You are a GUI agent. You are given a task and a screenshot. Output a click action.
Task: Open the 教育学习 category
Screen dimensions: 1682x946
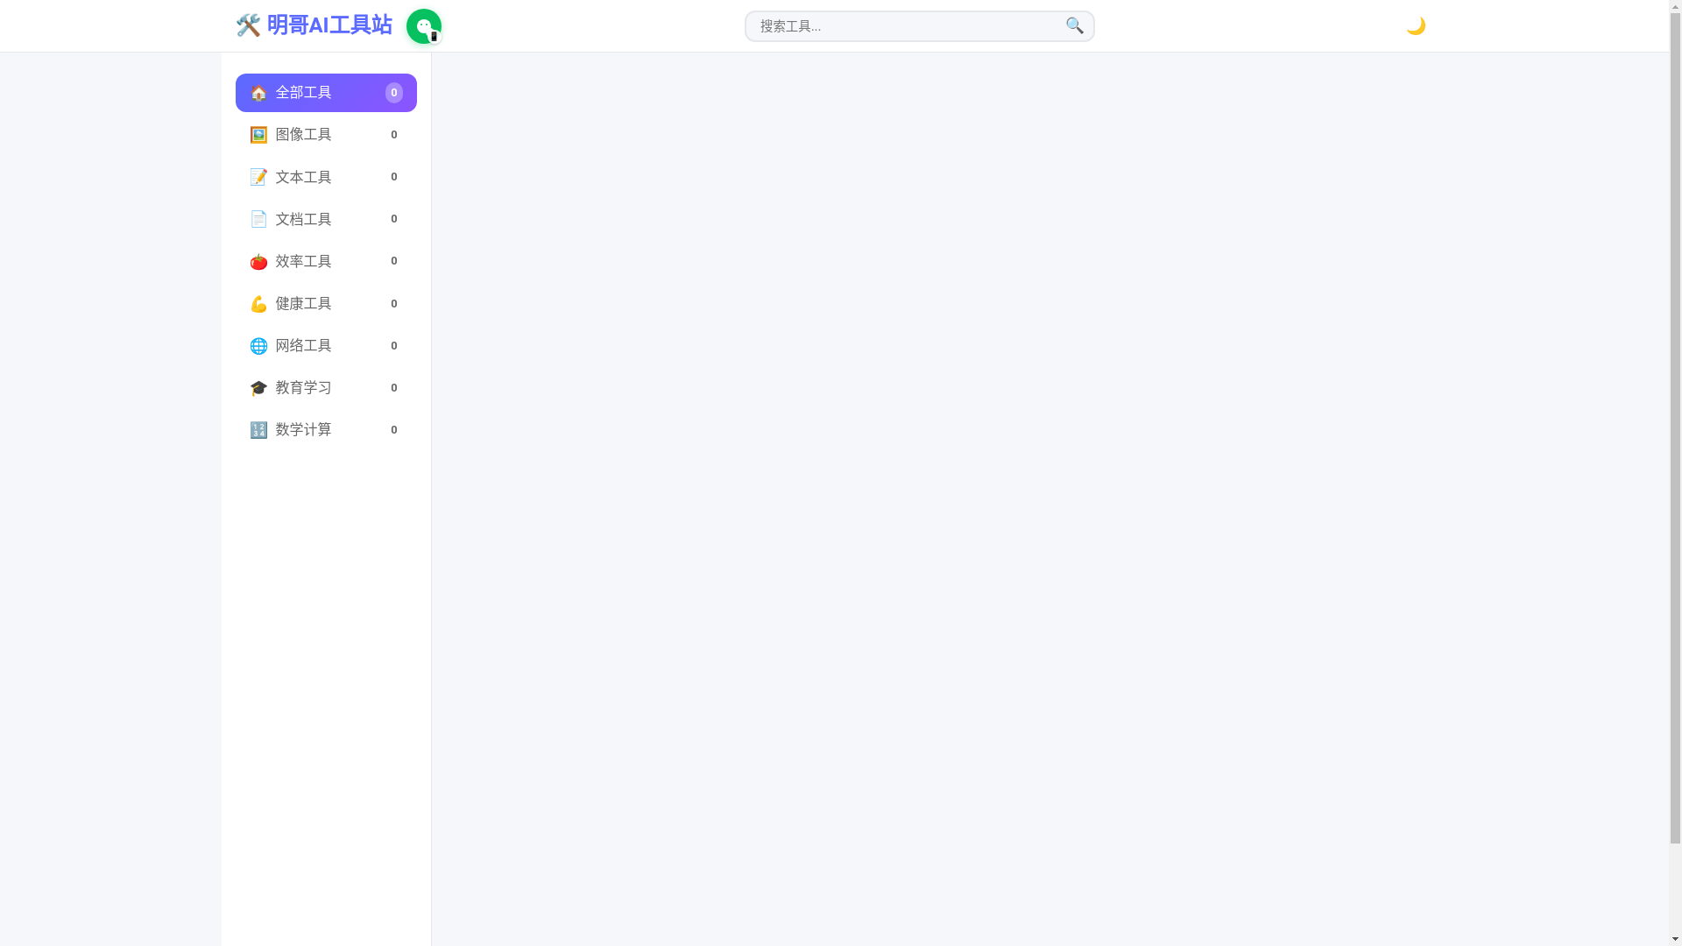(x=326, y=388)
